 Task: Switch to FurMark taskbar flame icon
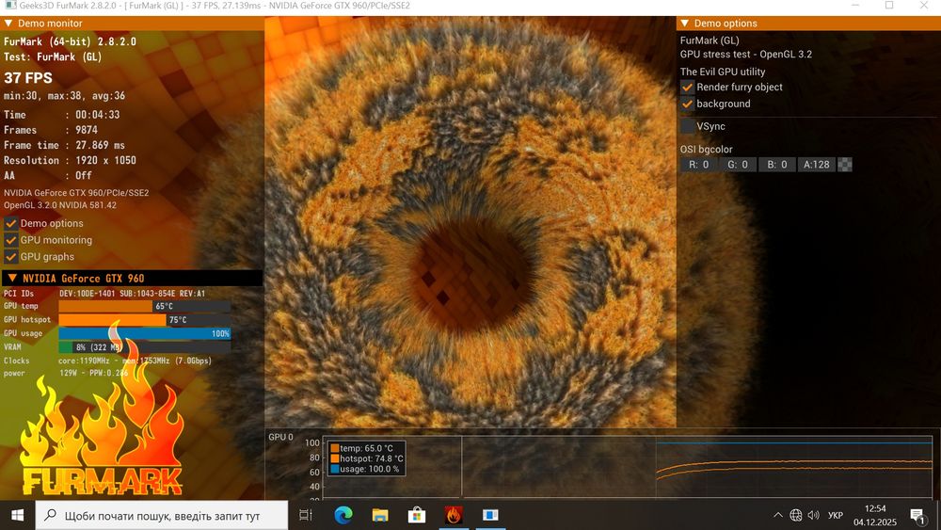(x=454, y=515)
